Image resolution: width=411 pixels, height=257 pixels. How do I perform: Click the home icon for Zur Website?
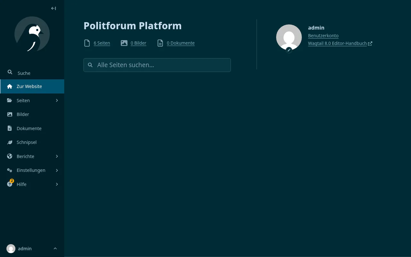tap(10, 86)
